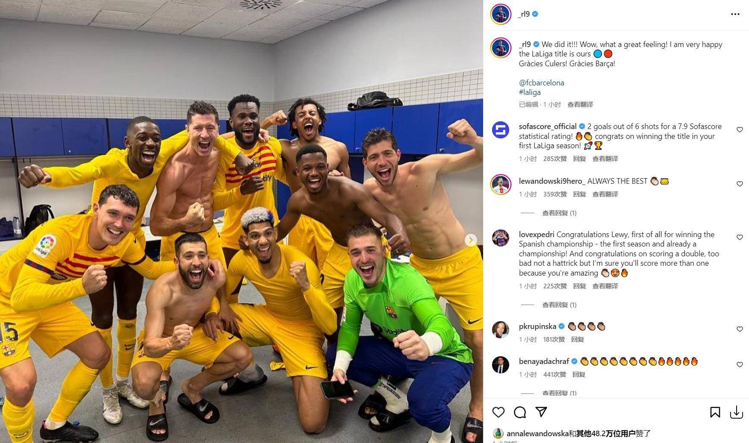Viewport: 749px width, 443px height.
Task: Advance to next photo with carousel arrow
Action: (x=471, y=240)
